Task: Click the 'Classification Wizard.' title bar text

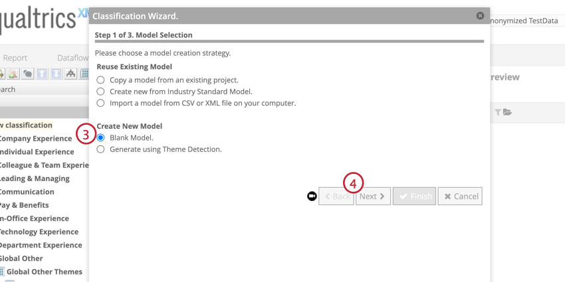Action: point(135,16)
